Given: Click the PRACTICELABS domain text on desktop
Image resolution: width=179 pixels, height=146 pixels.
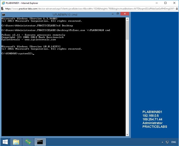Looking at the screenshot, I should (155, 127).
